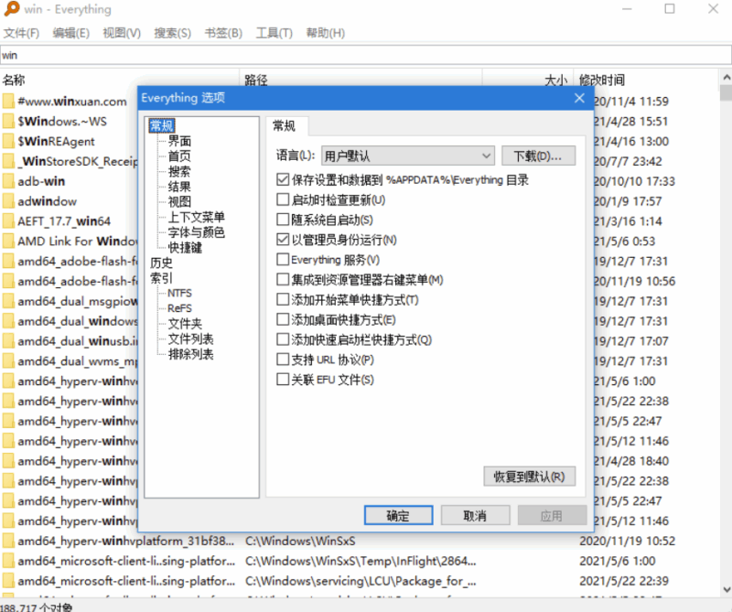The width and height of the screenshot is (732, 612).
Task: Confirm settings with the 确定 button
Action: click(398, 514)
